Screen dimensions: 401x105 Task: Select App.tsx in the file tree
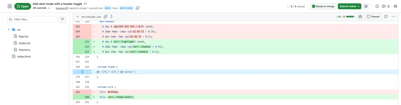24,36
